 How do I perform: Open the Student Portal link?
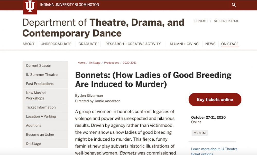pyautogui.click(x=226, y=21)
